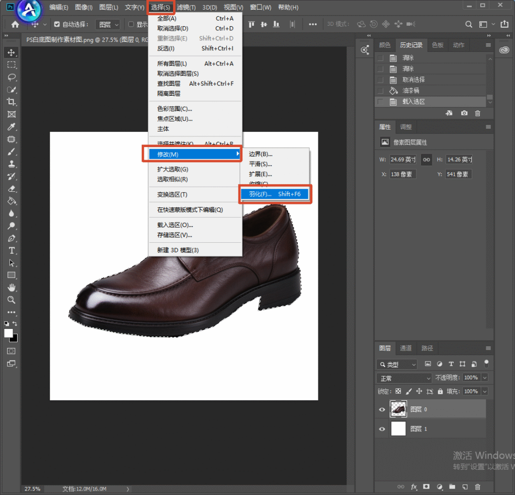The image size is (515, 495).
Task: Open the 图层 auto-select target dropdown
Action: 108,24
